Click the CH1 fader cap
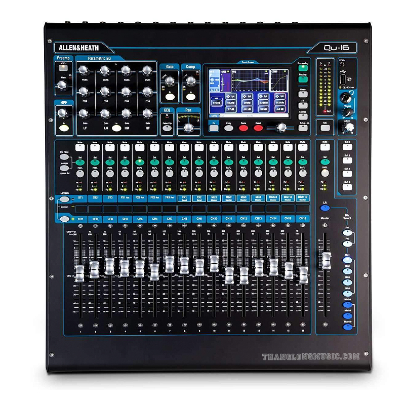405x405 pixels. coord(79,273)
